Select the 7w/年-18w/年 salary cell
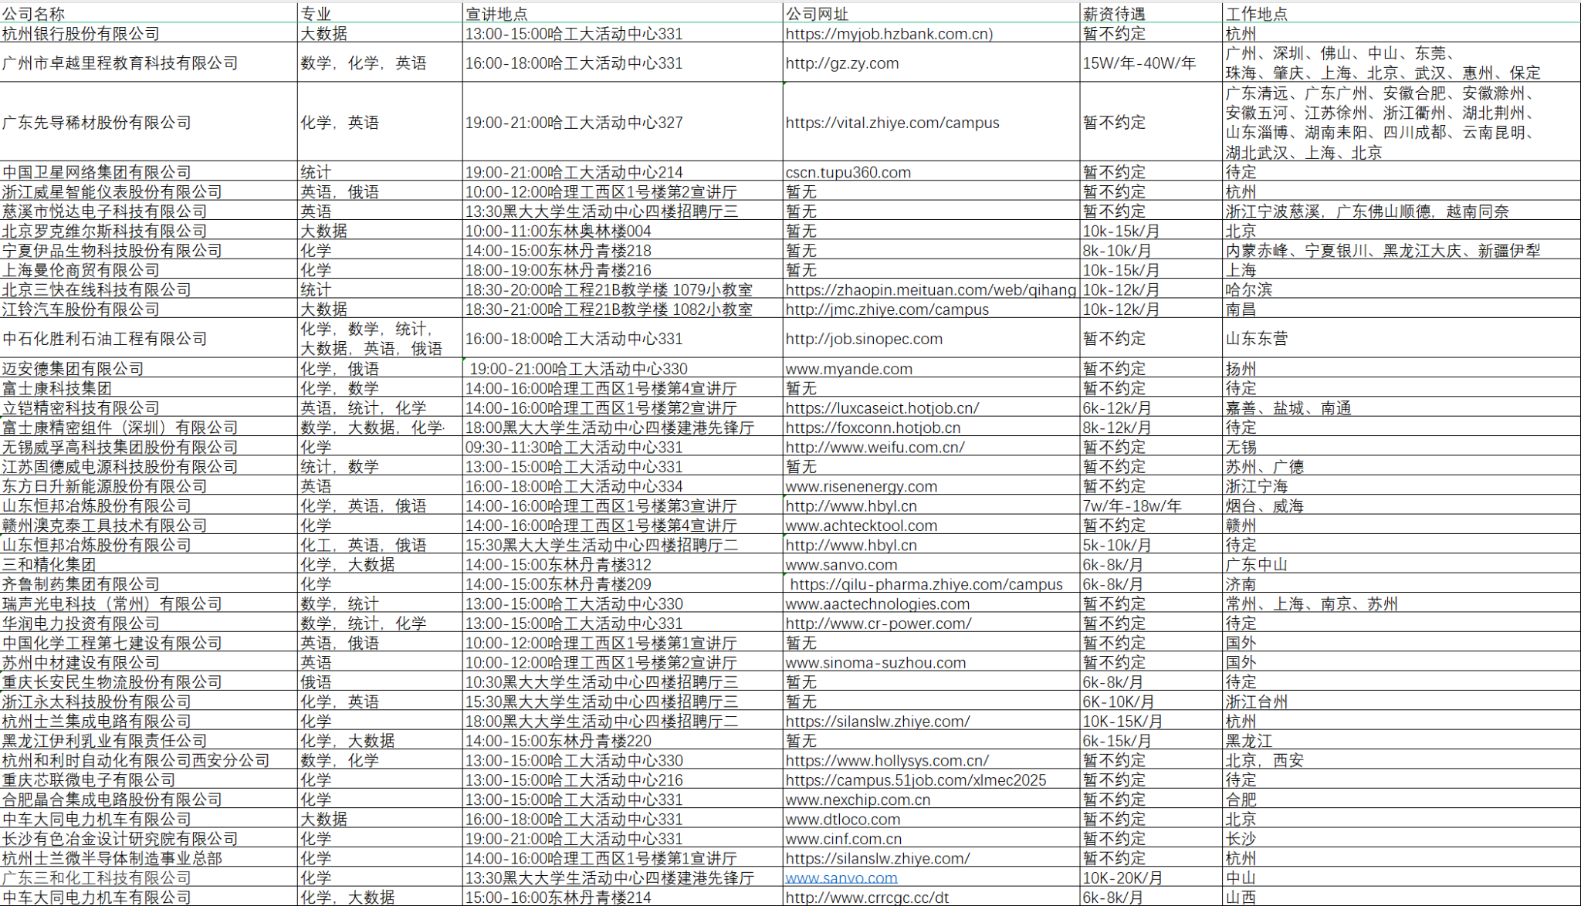This screenshot has height=906, width=1581. tap(1132, 506)
